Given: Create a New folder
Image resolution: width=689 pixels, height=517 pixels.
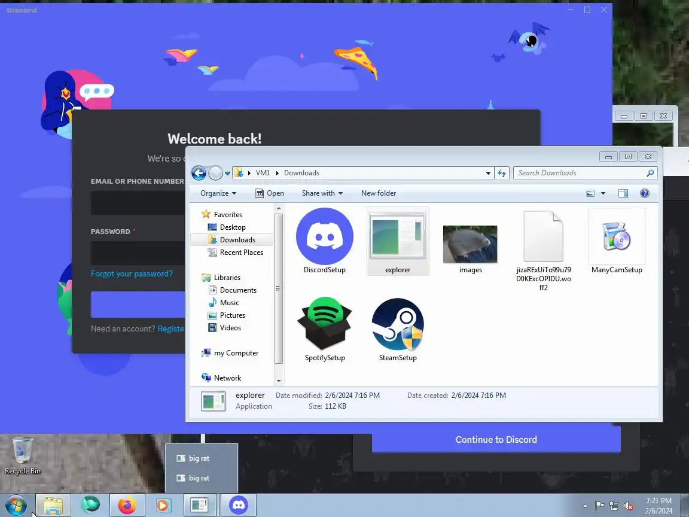Looking at the screenshot, I should pos(379,193).
